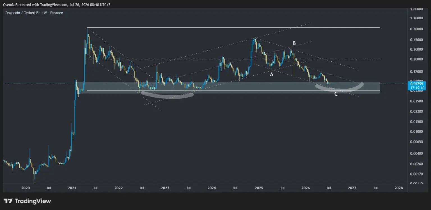Click the bar countdown timer 17:19:10
This screenshot has height=210, width=431.
[417, 88]
